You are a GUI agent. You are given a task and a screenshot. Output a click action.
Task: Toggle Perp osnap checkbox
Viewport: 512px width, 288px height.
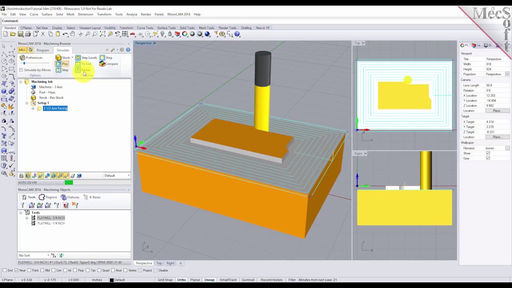pos(75,270)
